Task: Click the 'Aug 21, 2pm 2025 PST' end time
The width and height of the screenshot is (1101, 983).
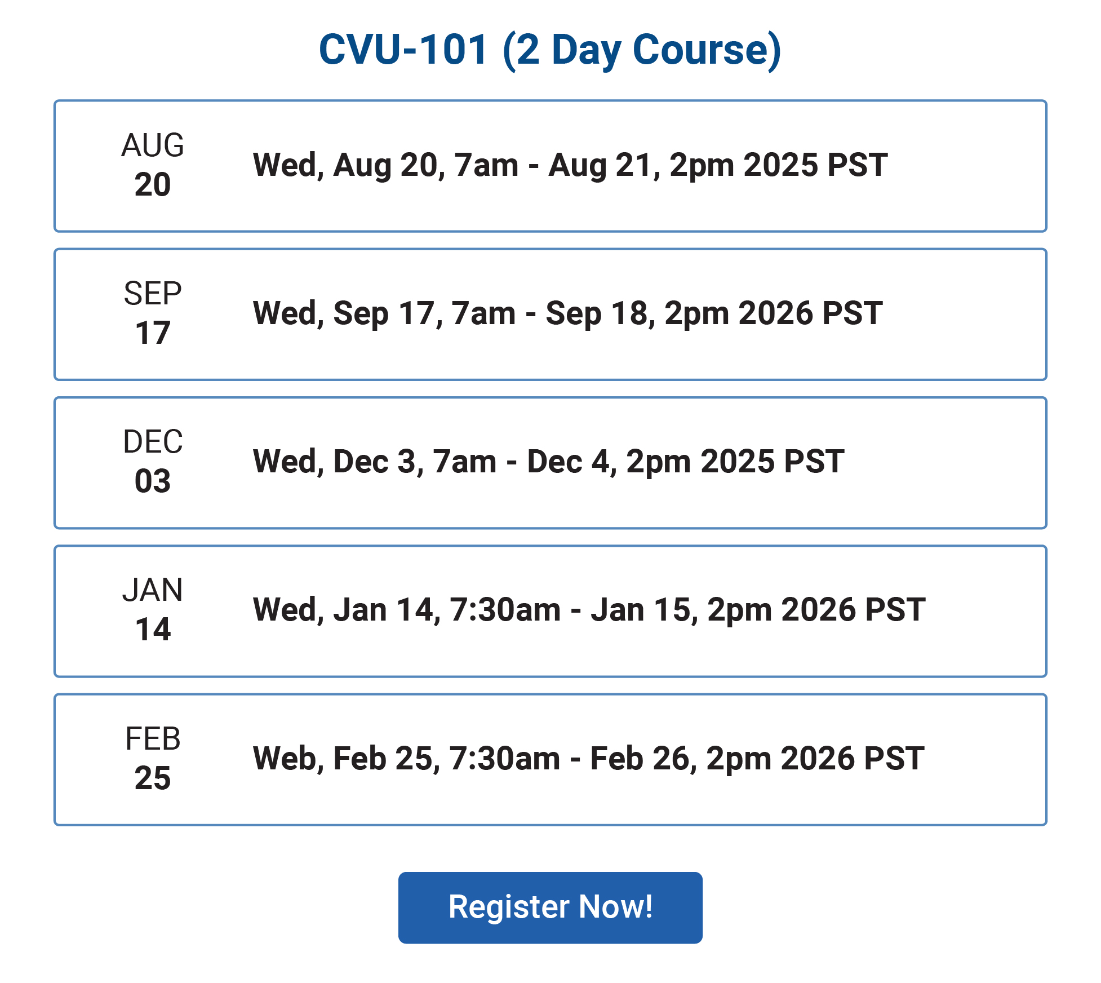Action: point(718,165)
